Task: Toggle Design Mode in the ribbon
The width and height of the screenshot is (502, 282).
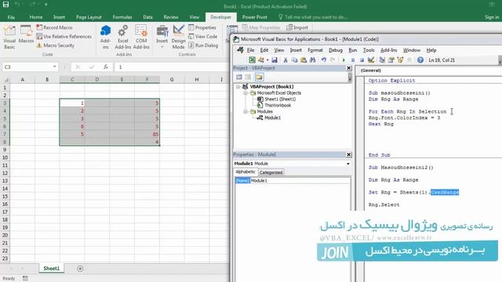Action: 178,37
